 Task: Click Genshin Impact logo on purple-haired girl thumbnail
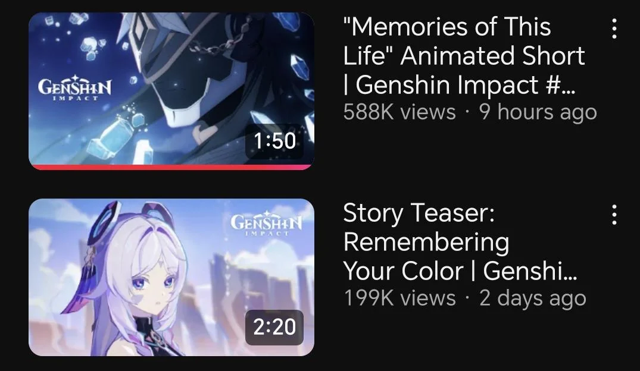pos(266,223)
